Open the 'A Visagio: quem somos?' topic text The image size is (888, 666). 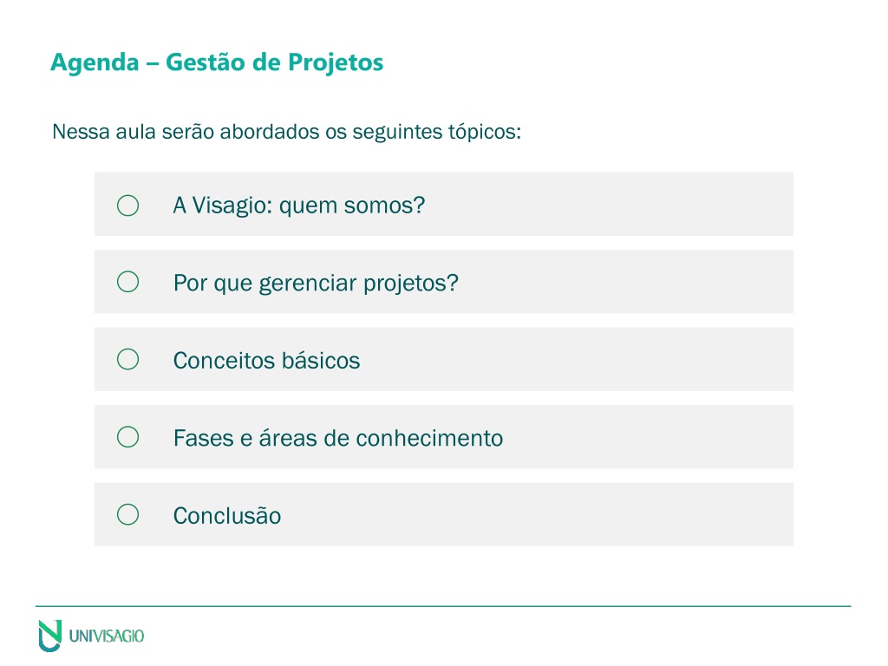click(299, 206)
